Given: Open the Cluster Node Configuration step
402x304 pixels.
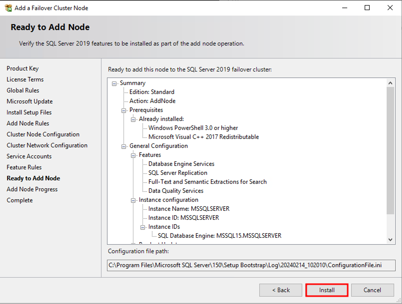Looking at the screenshot, I should 43,134.
